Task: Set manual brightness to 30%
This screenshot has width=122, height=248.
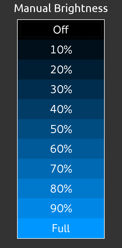Action: (61, 89)
